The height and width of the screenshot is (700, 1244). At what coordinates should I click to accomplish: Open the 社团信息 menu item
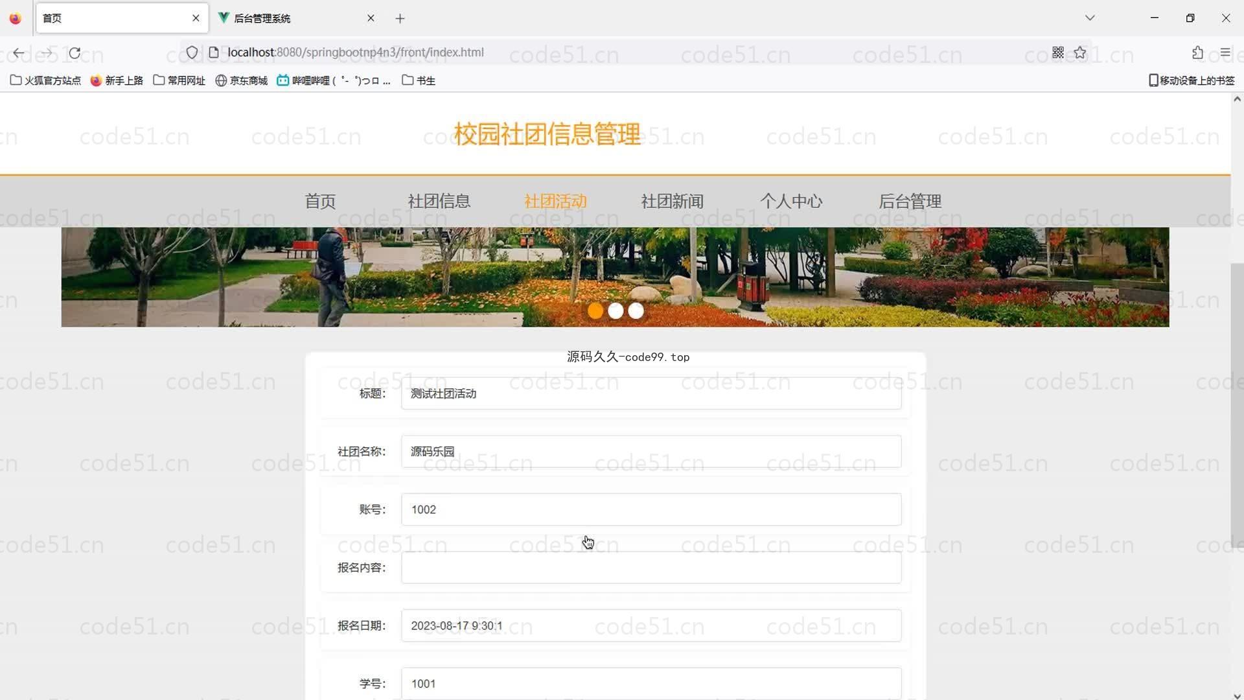tap(439, 202)
